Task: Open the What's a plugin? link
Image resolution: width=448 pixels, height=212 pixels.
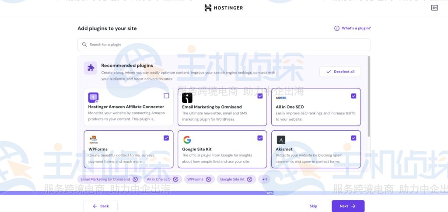Action: pos(356,28)
